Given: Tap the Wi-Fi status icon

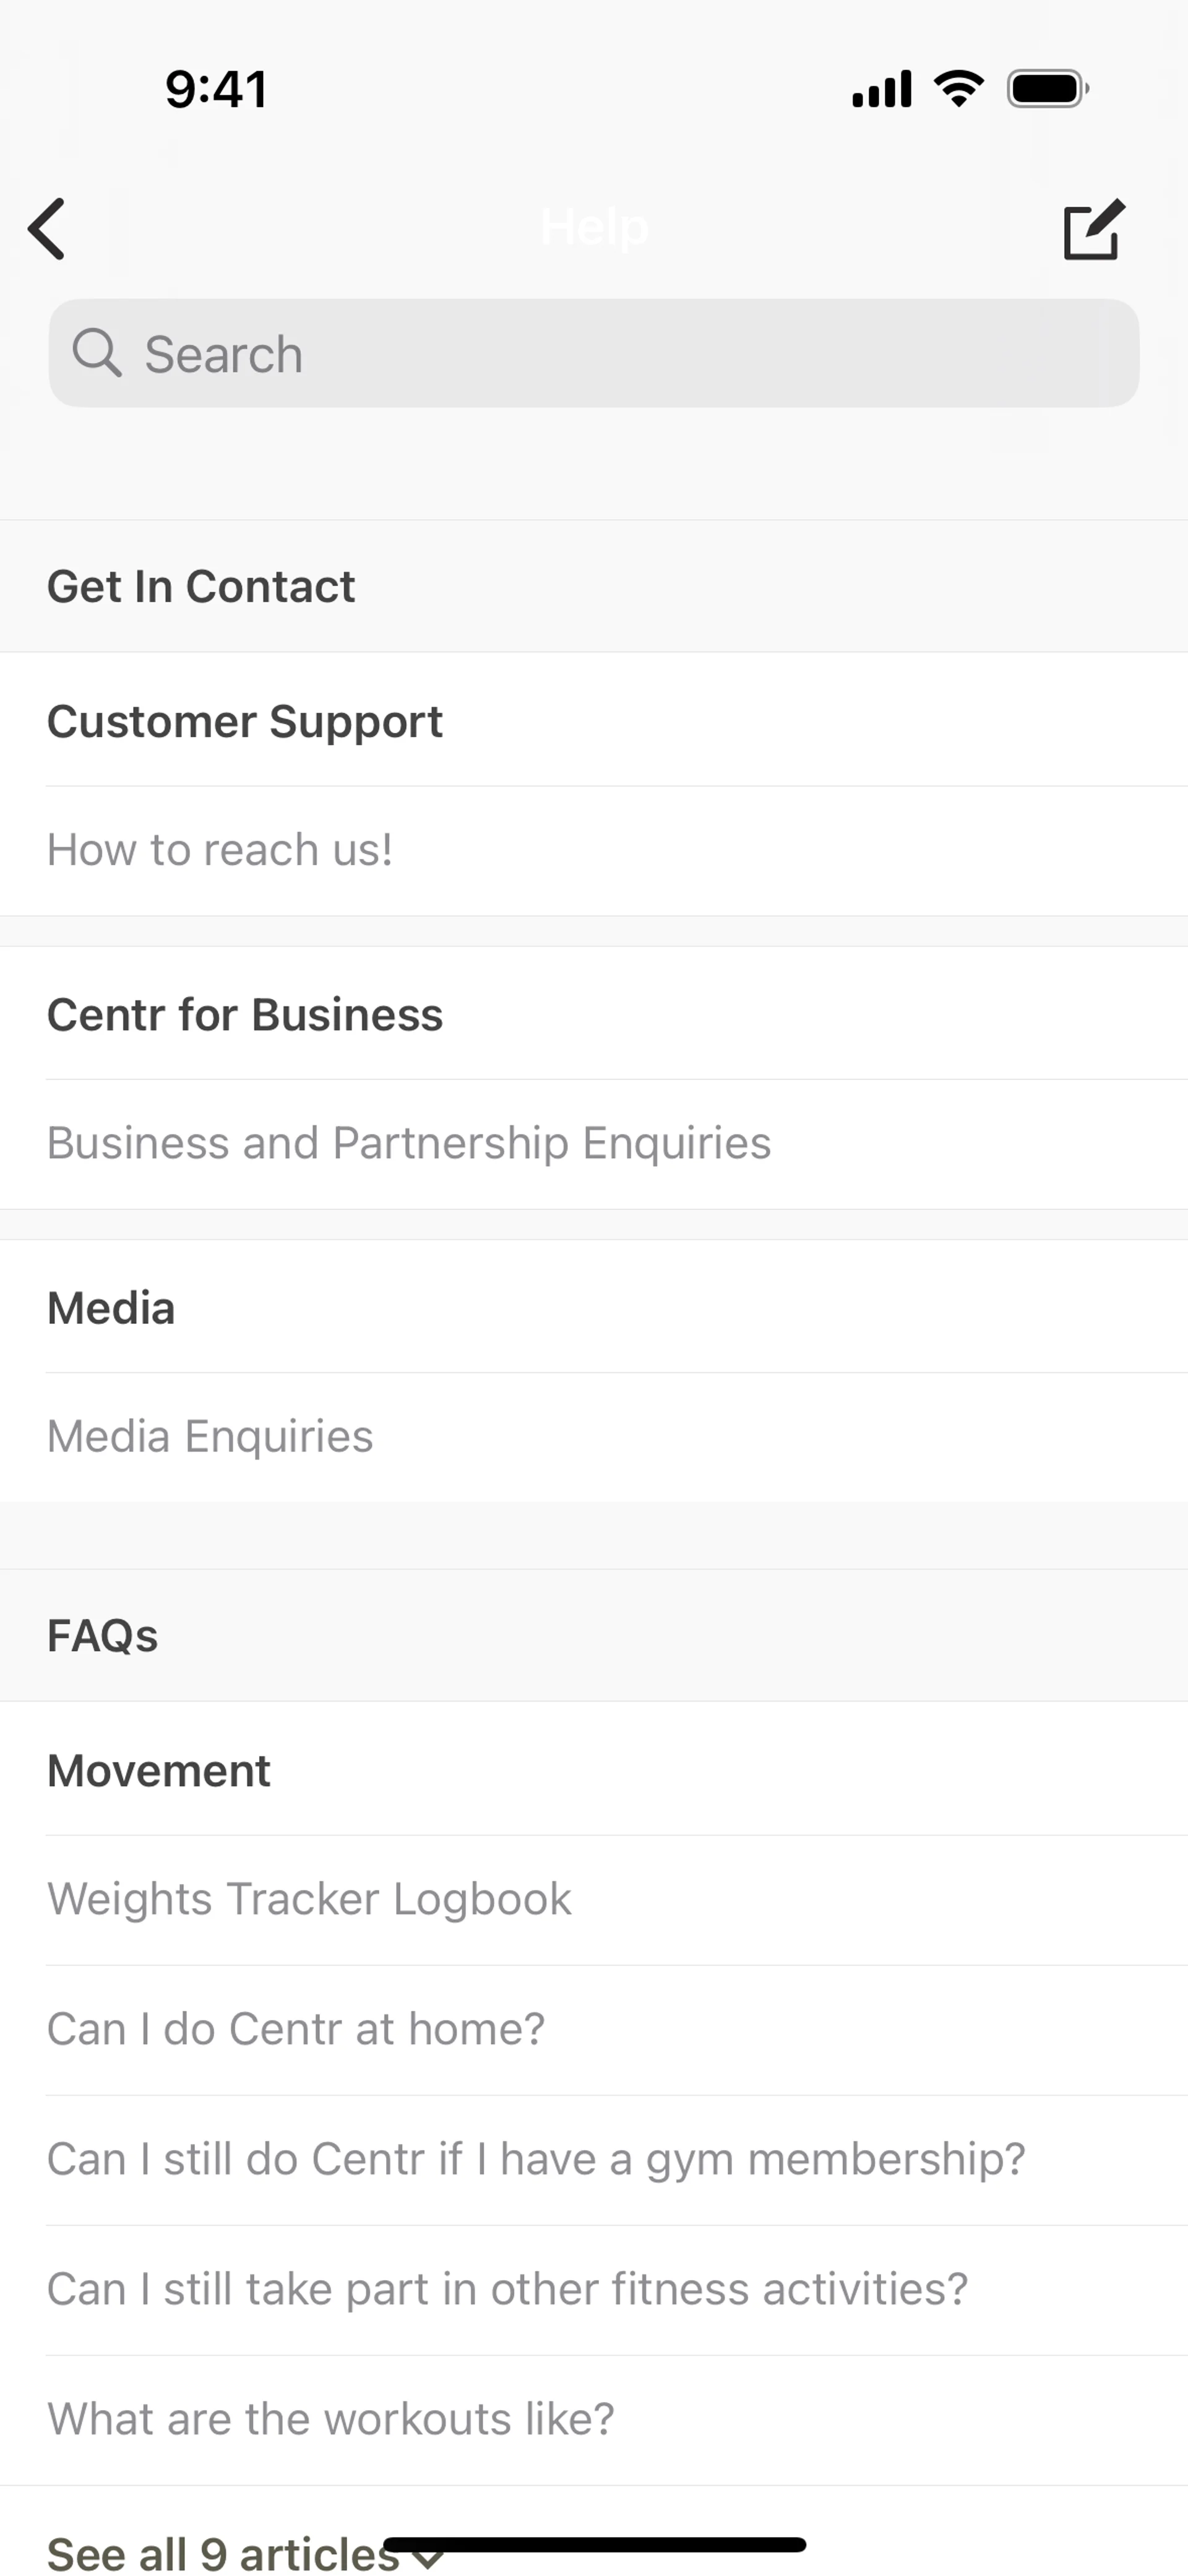Looking at the screenshot, I should 958,89.
